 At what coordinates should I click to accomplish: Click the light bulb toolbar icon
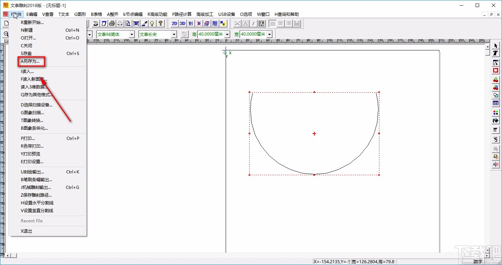pos(152,24)
